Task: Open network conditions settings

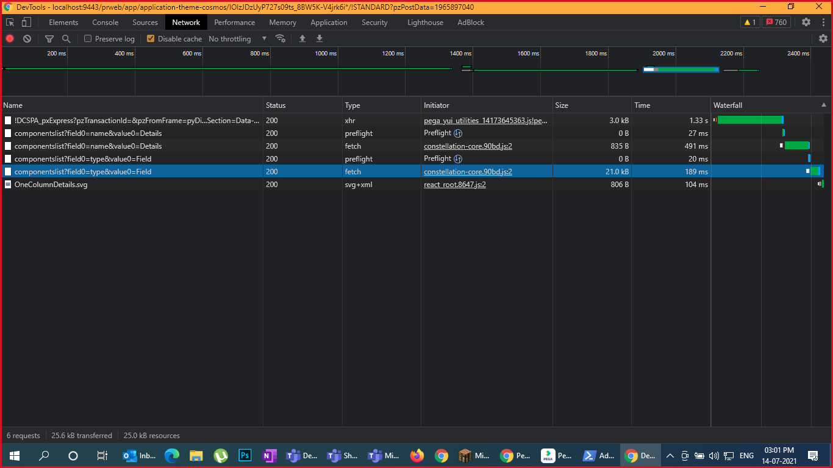Action: tap(281, 38)
